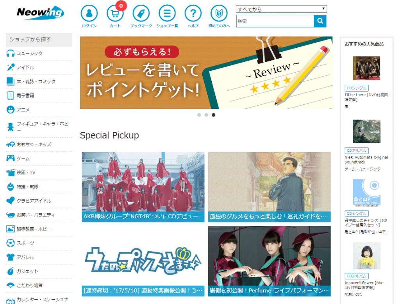Open the ミュージック category
Screen dimensions: 400x304
coord(30,53)
